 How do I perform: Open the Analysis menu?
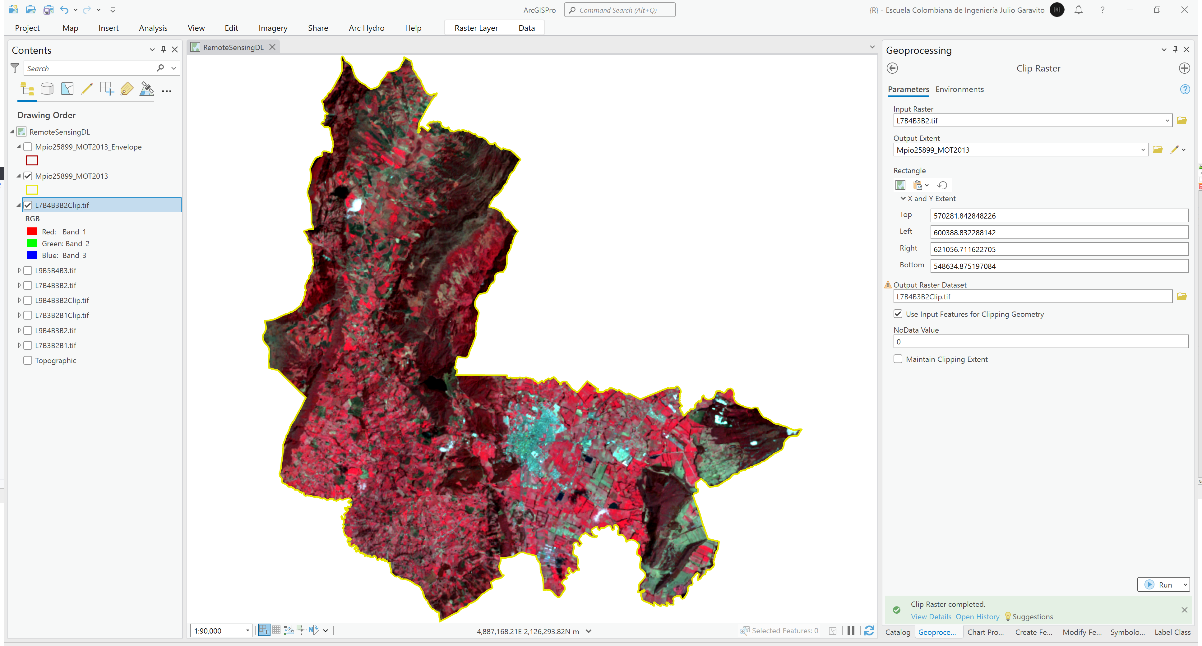(x=153, y=28)
